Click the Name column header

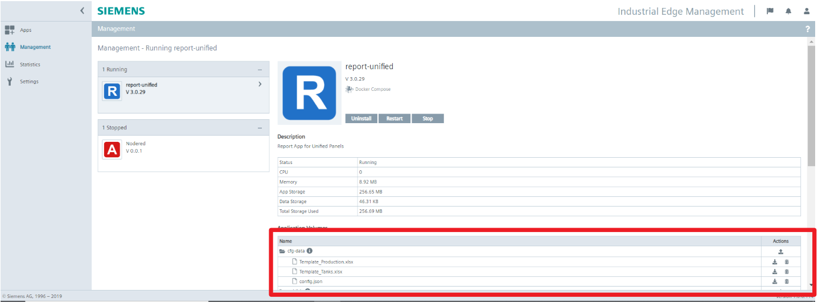coord(286,241)
